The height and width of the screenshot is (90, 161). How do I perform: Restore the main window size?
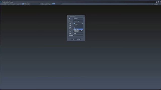tap(158, 2)
